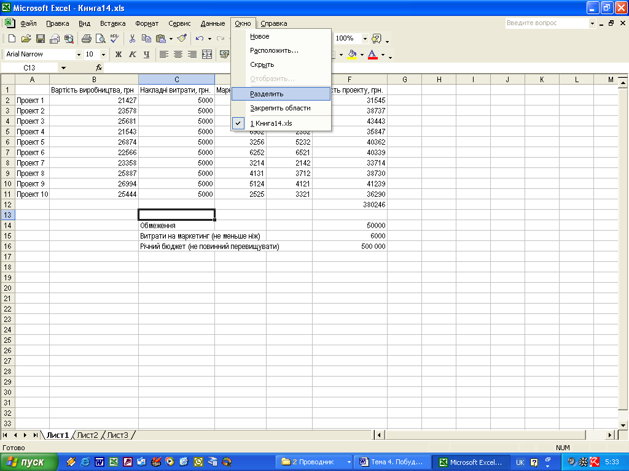Save the workbook with the floppy icon

point(40,39)
